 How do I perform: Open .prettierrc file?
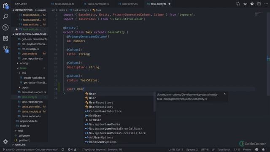point(24,140)
